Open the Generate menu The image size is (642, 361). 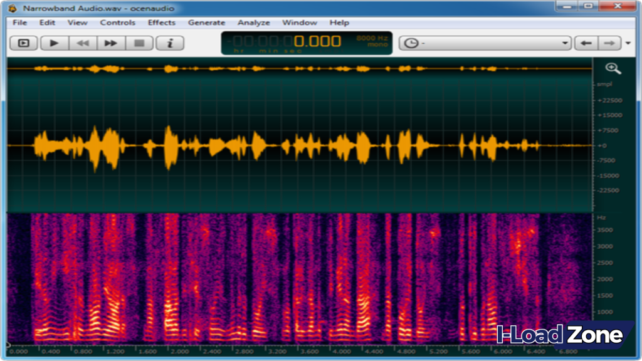[206, 23]
